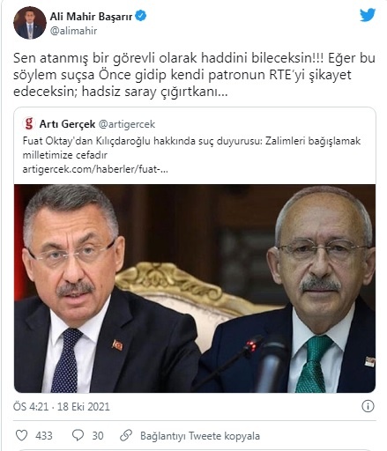This screenshot has height=451, width=387.
Task: Click the ÖS 4:21 · 18 Eki 2021 timestamp
Action: click(x=62, y=407)
